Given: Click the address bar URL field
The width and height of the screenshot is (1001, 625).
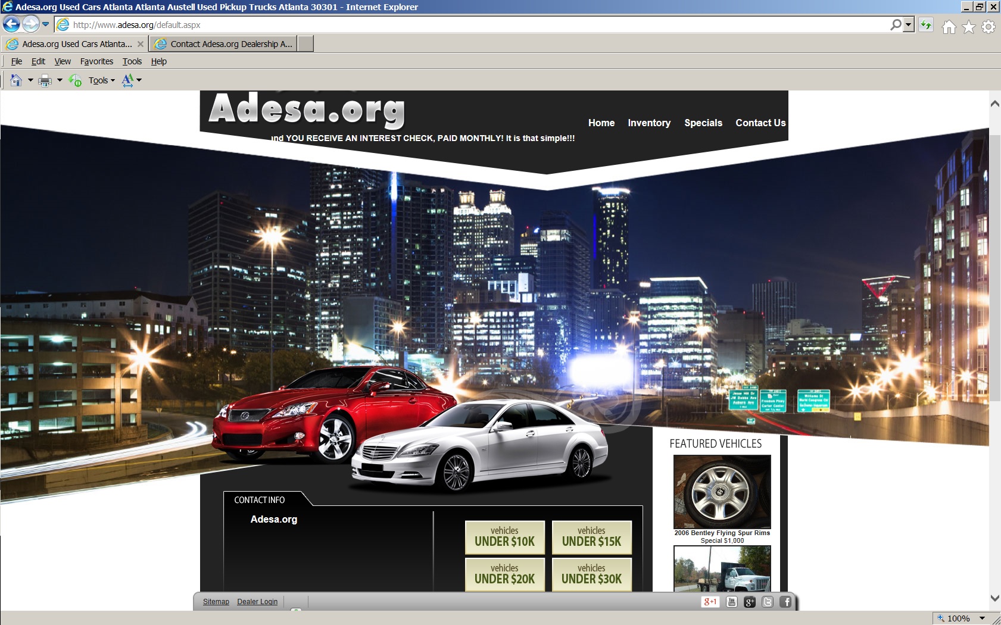Looking at the screenshot, I should tap(470, 25).
